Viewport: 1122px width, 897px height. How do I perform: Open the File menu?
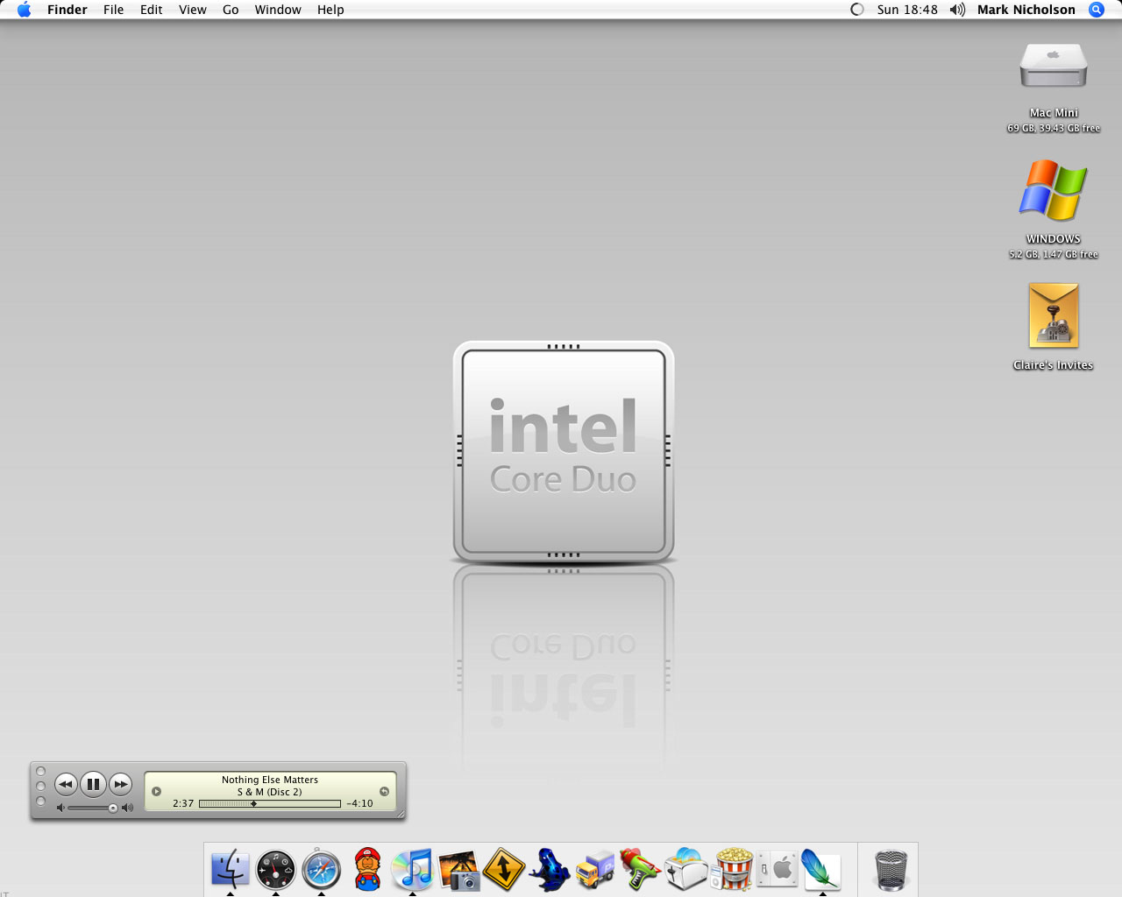[114, 10]
